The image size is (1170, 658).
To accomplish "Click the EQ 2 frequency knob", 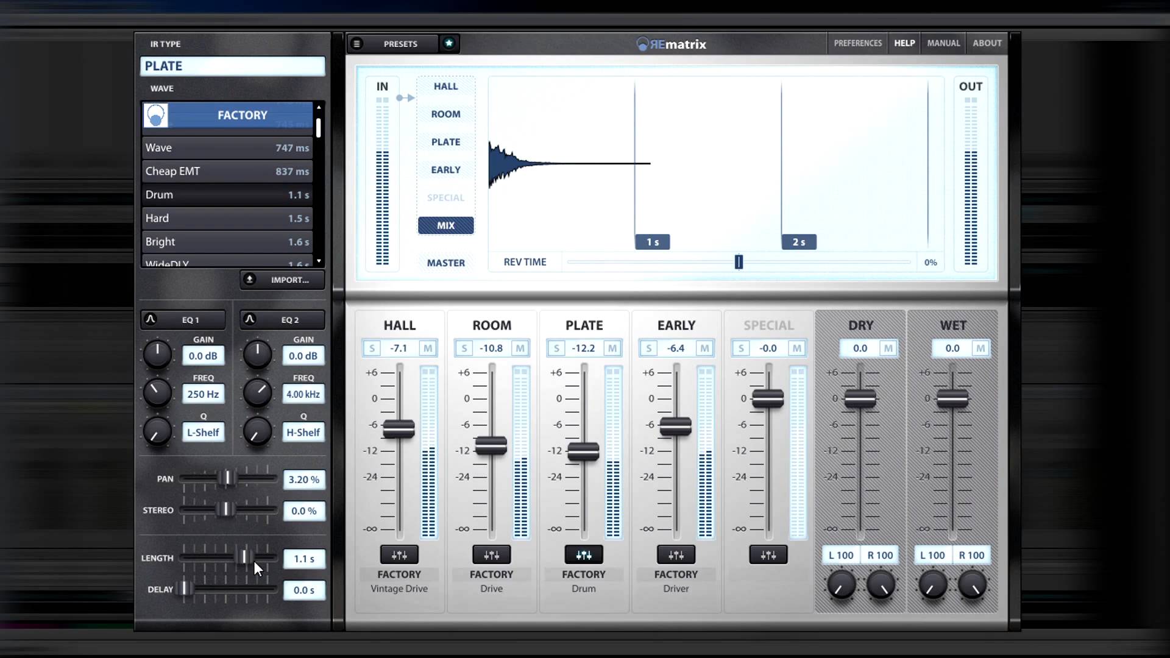I will tap(258, 392).
